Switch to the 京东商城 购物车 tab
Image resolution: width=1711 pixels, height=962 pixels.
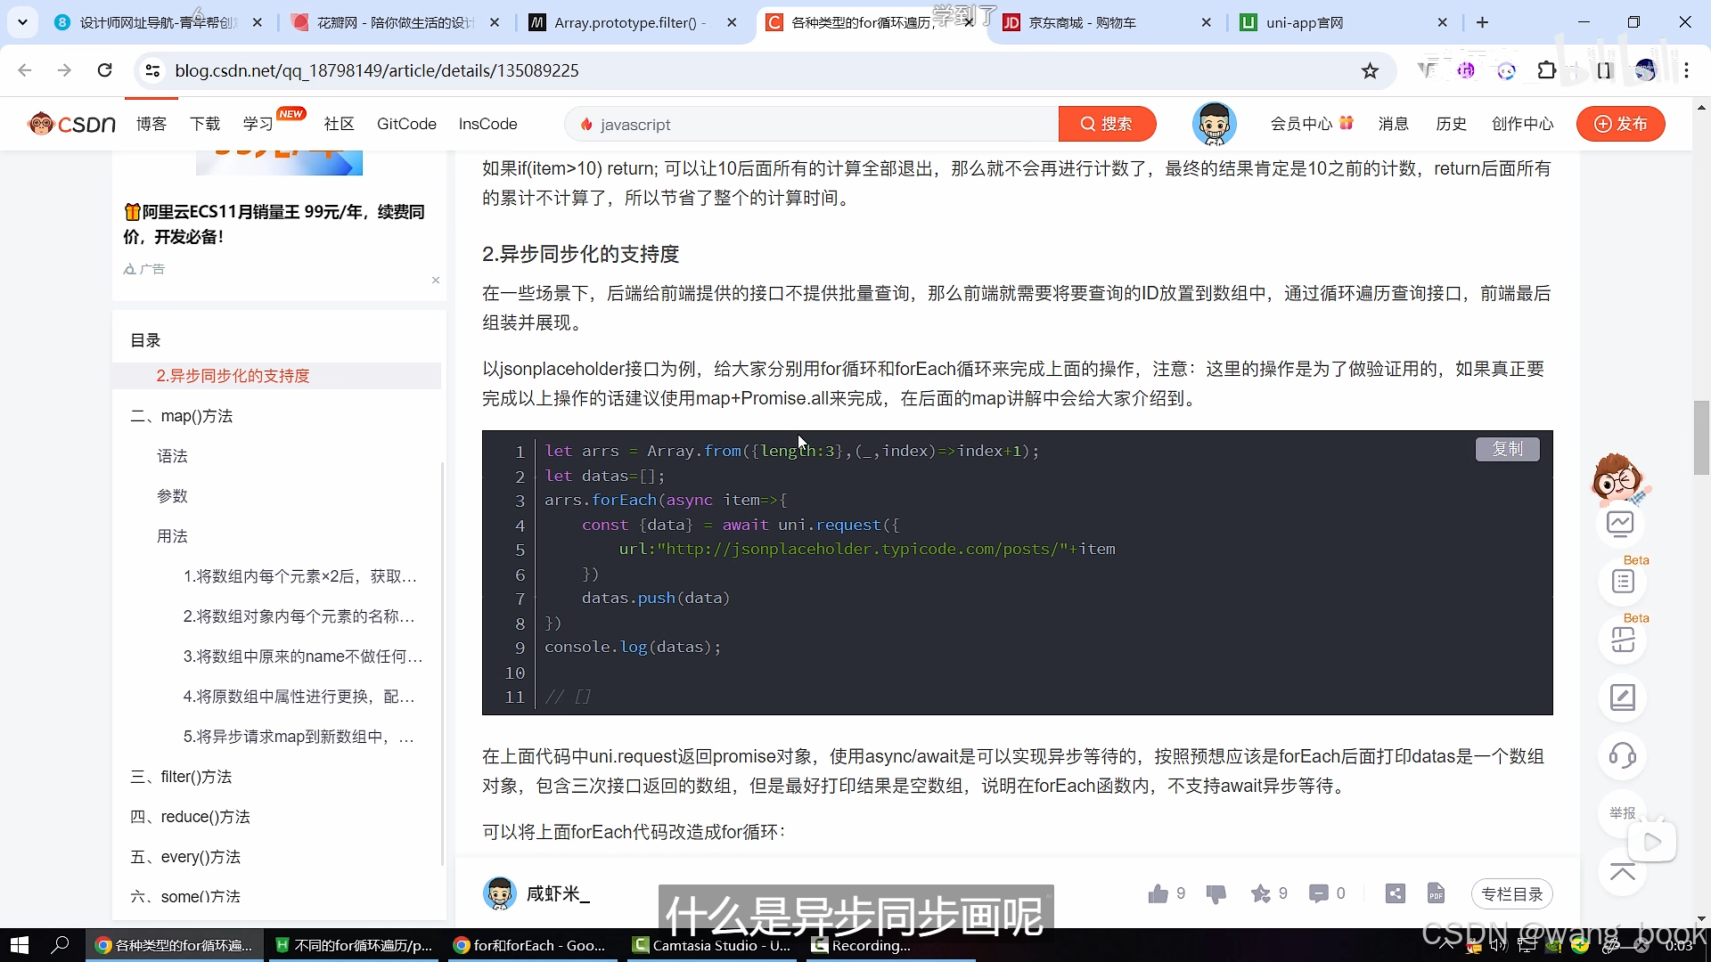click(1105, 22)
